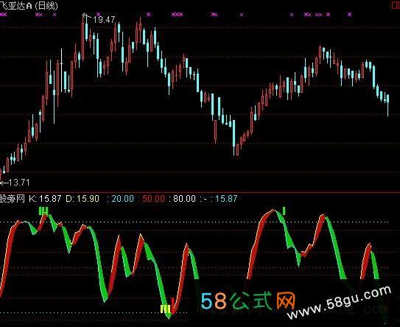Select the white 80.00 overbought label
Viewport: 400px width, 327px height.
pyautogui.click(x=184, y=199)
